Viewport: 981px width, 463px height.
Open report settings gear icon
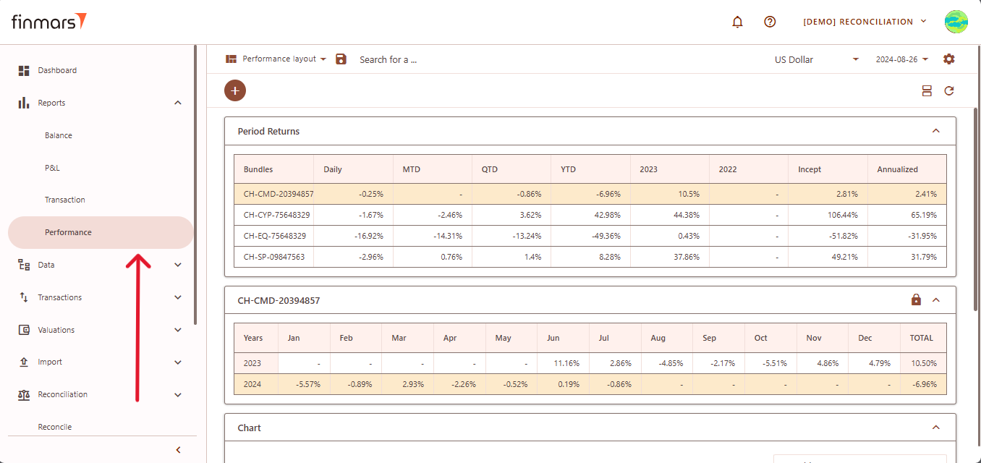[x=949, y=59]
